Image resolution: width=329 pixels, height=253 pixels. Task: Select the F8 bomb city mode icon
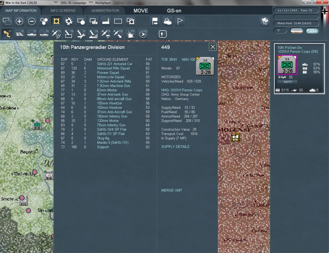[93, 34]
